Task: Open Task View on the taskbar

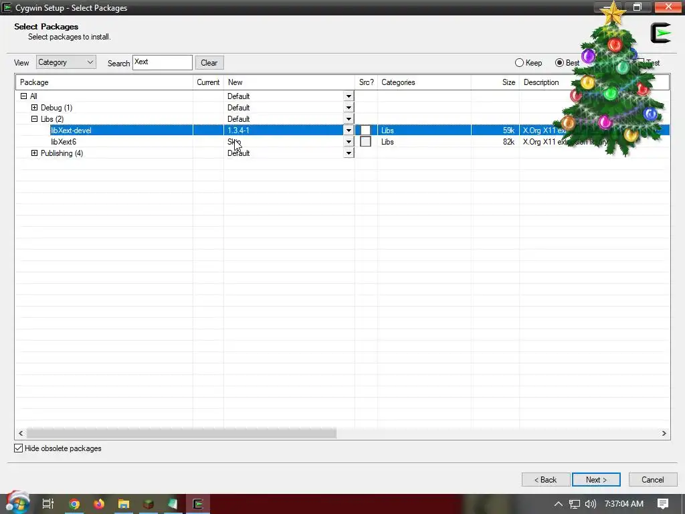Action: pyautogui.click(x=47, y=504)
